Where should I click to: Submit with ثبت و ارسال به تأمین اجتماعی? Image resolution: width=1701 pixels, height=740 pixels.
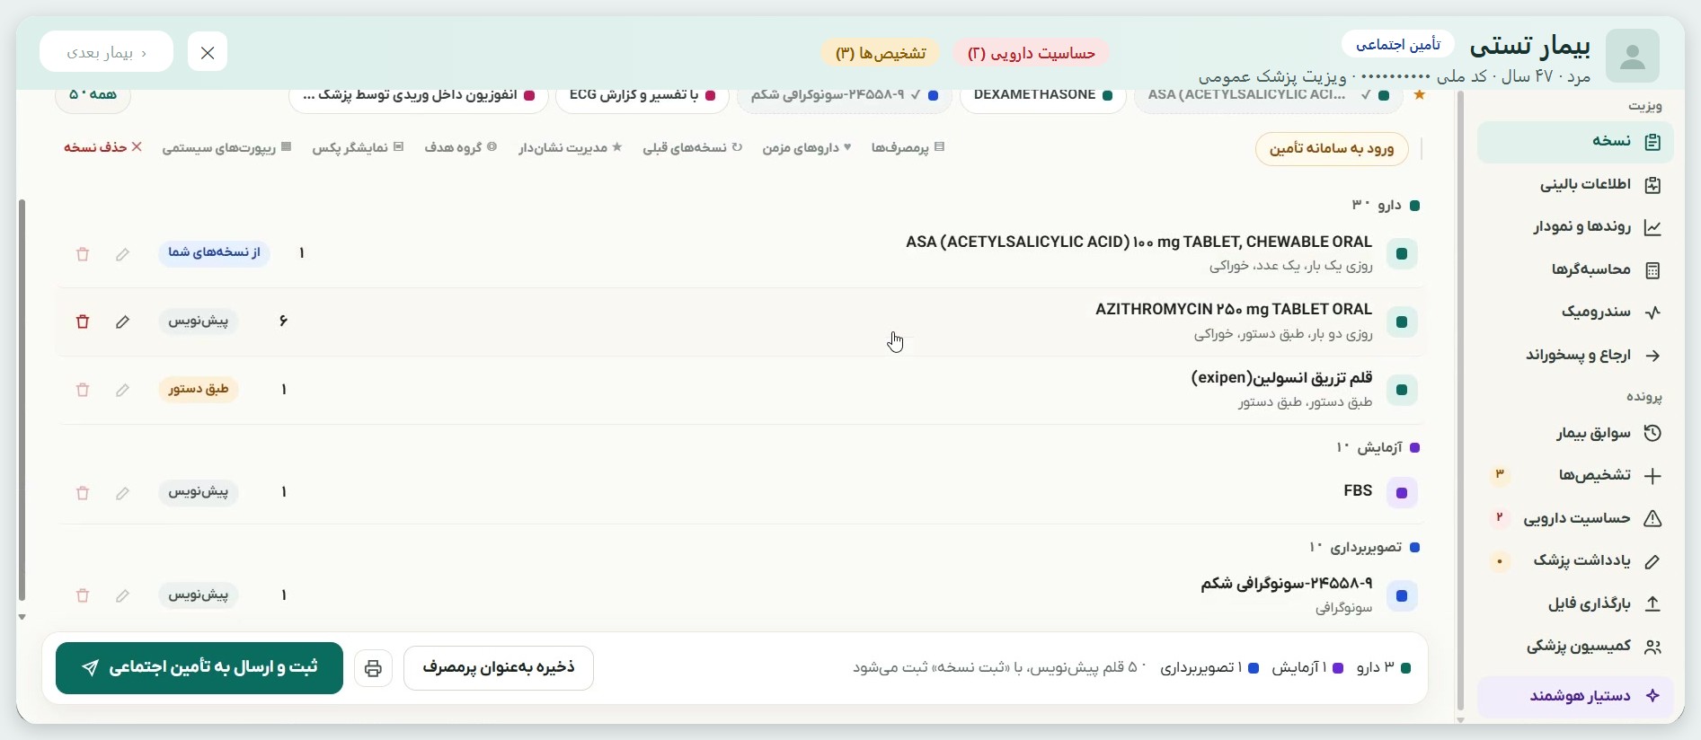(x=199, y=667)
